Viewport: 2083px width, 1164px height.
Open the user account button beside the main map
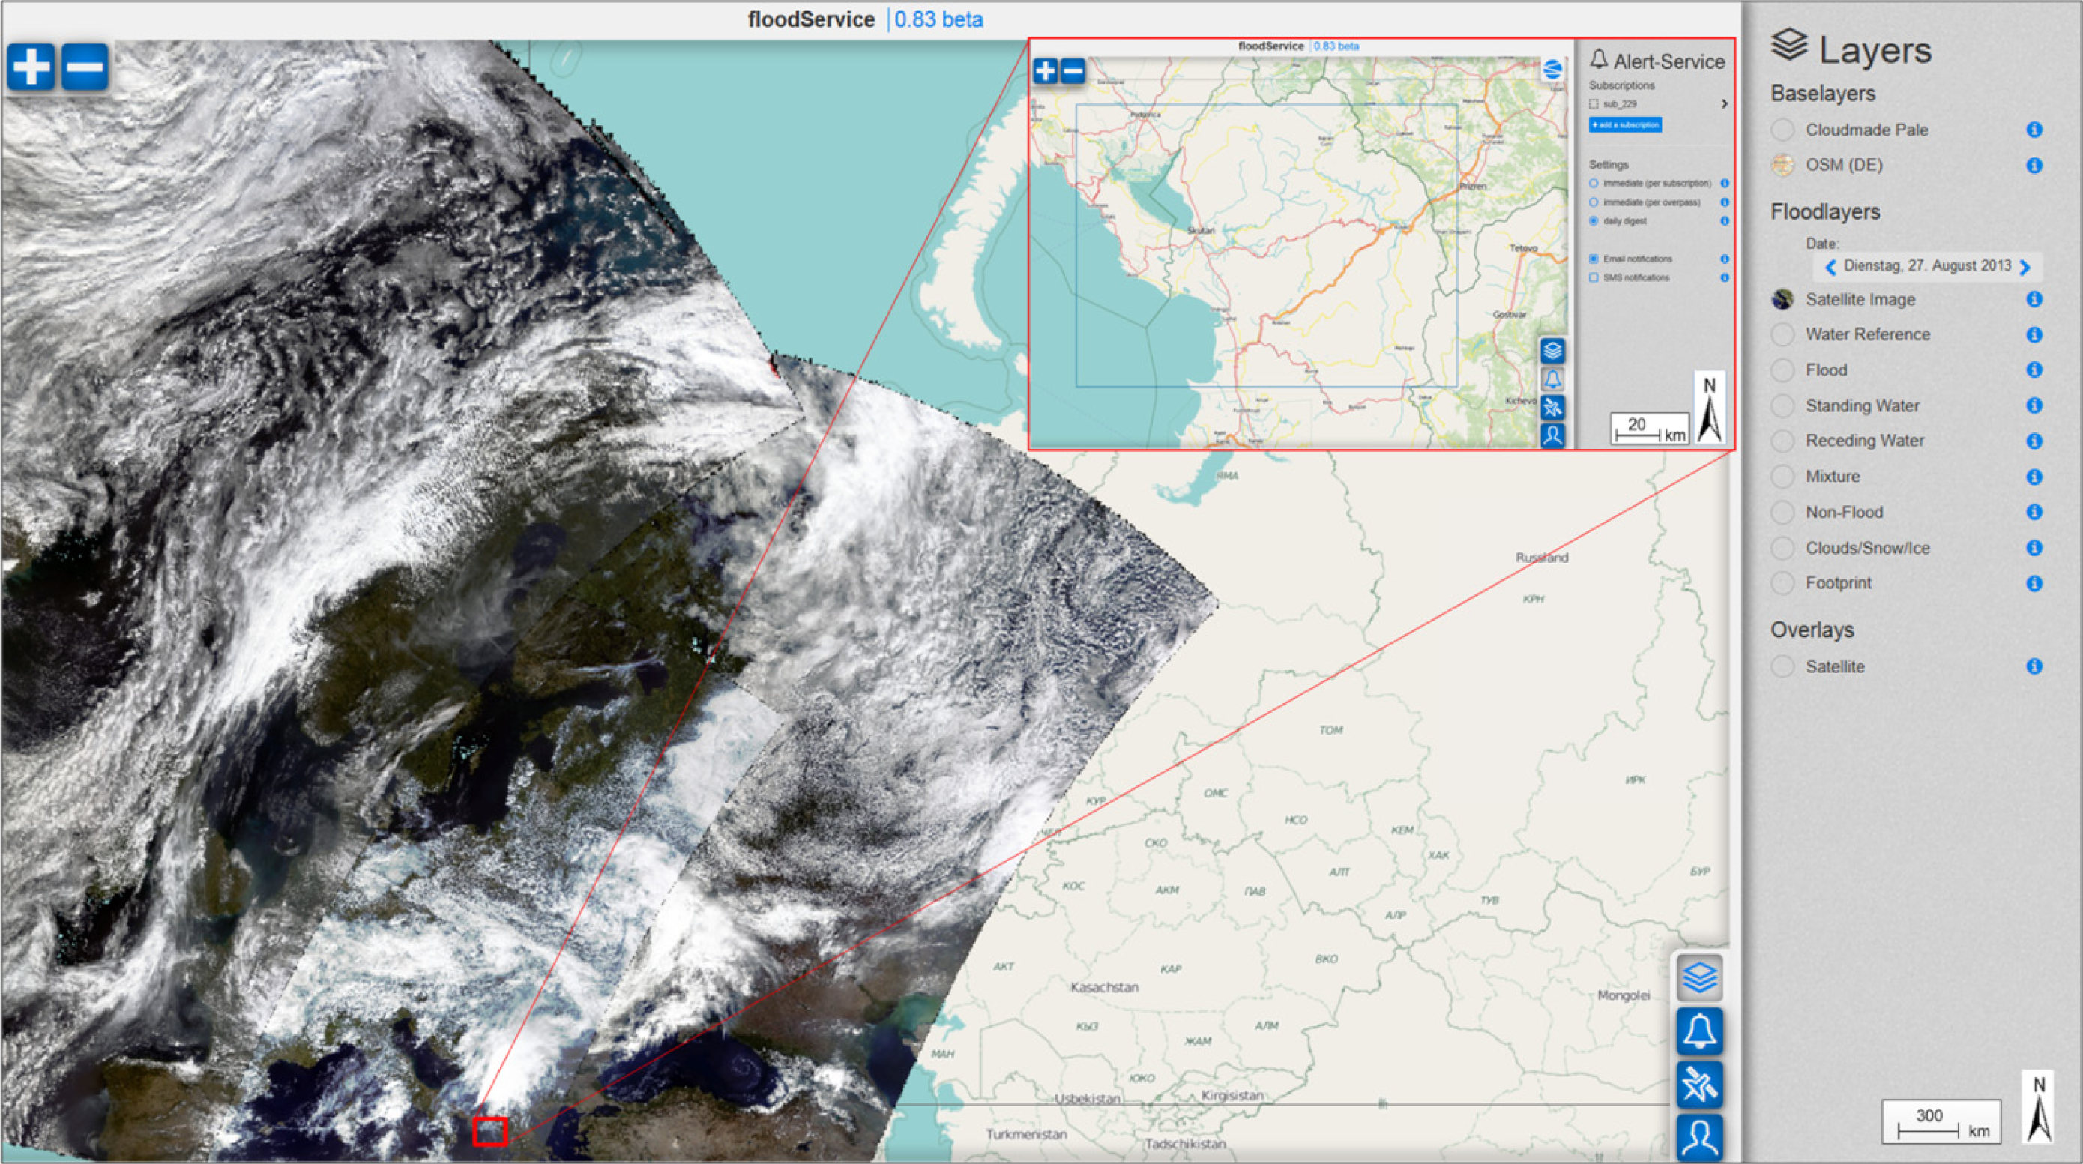point(1699,1137)
